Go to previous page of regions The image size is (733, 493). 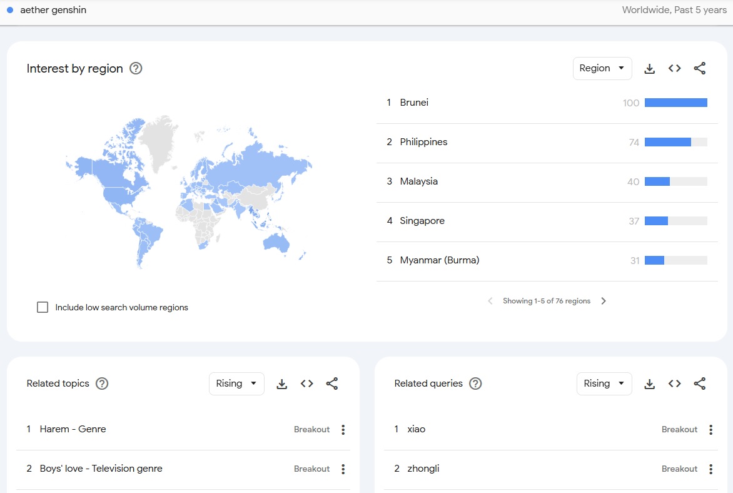490,301
